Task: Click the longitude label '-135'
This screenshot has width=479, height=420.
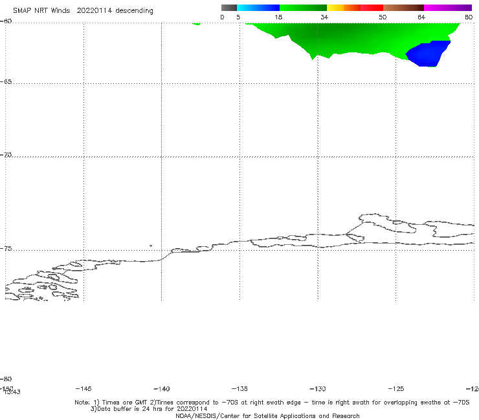Action: [240, 388]
